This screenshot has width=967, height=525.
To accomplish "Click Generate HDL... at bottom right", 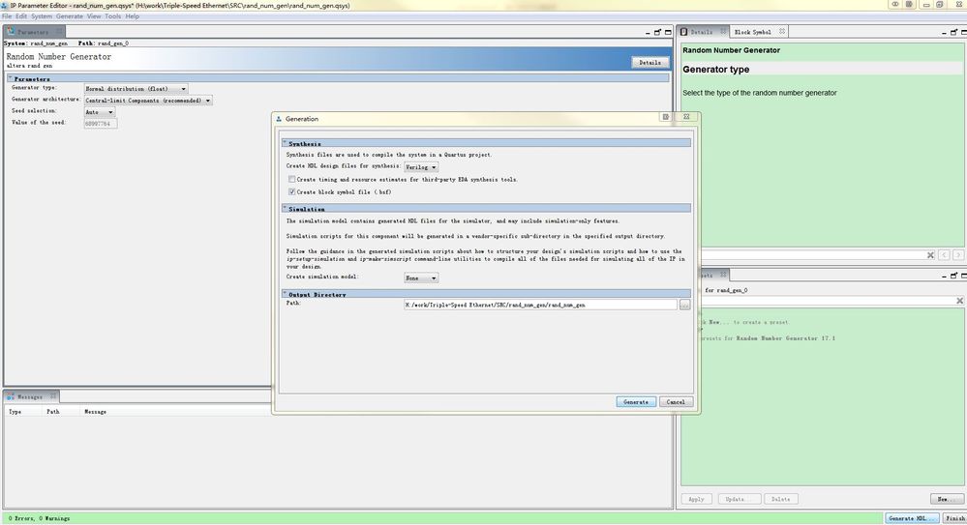I will click(912, 518).
